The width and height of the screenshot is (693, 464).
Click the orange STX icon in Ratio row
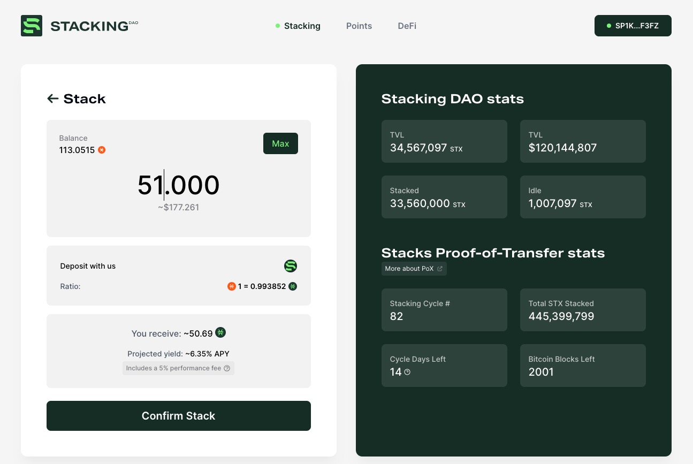click(x=231, y=286)
